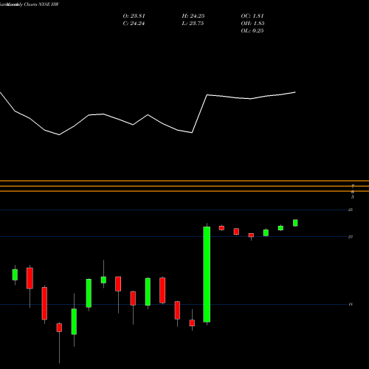Image resolution: width=369 pixels, height=369 pixels.
Task: Click the "5" label below the orange lines
Action: (x=353, y=197)
